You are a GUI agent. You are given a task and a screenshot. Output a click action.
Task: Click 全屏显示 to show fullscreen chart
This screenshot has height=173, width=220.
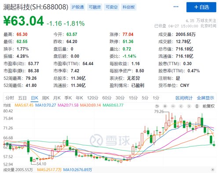click(205, 98)
